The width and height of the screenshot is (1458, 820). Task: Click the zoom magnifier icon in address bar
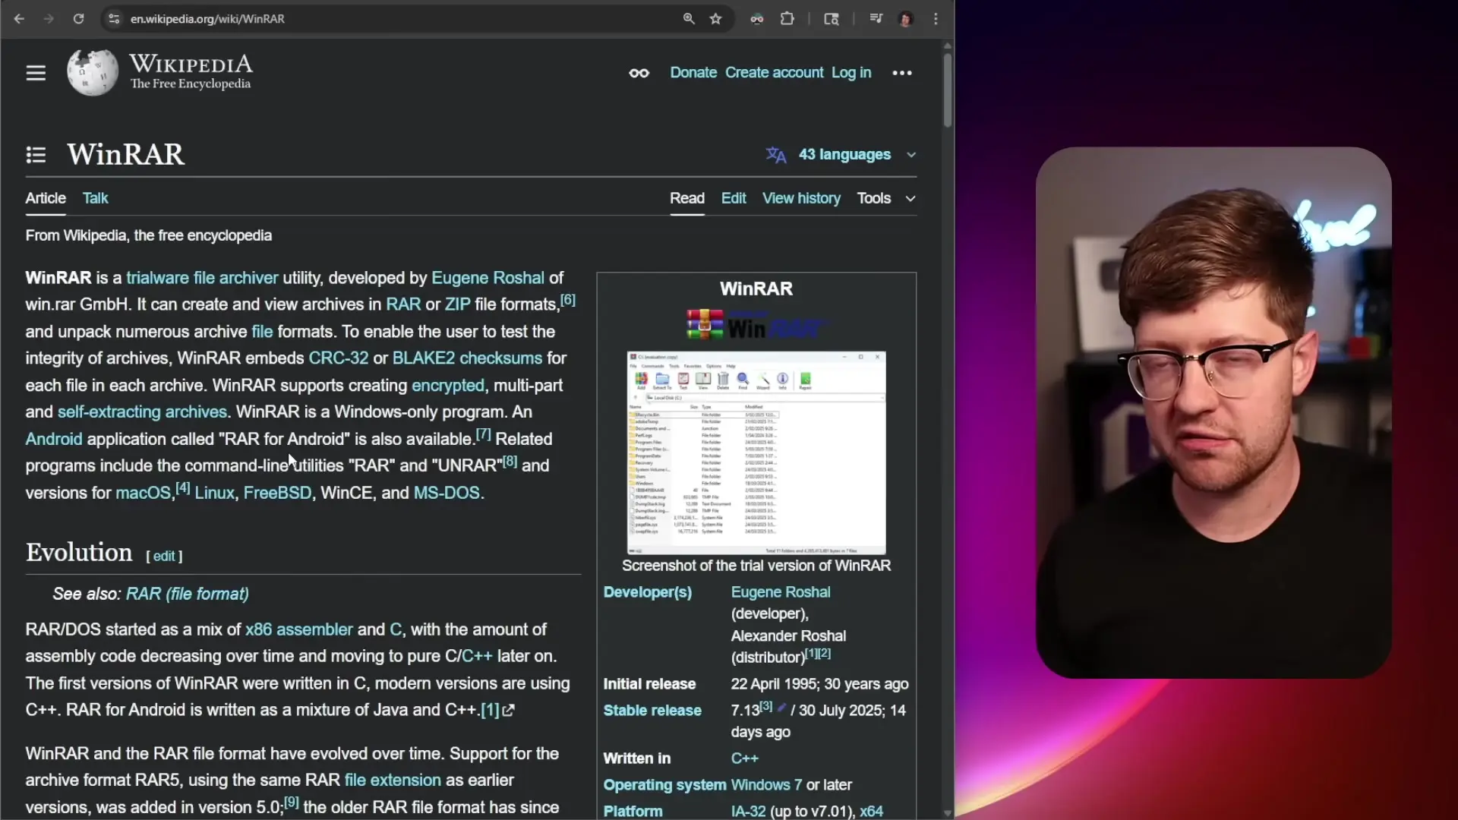[x=689, y=19]
